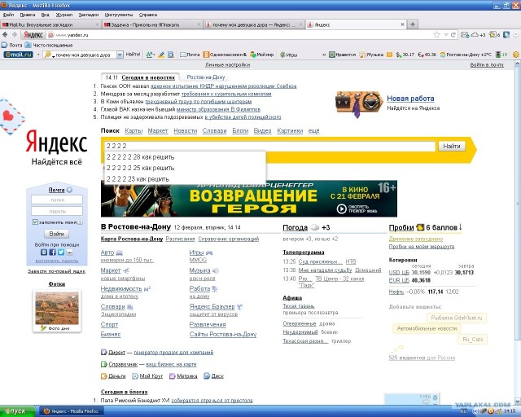Open the weather cloud +3 toolbar icon
This screenshot has height=417, width=521.
(478, 35)
